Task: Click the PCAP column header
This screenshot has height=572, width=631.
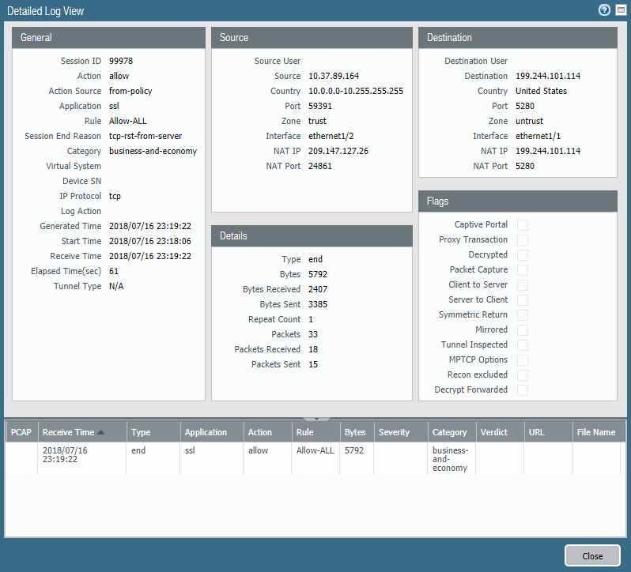Action: point(21,432)
